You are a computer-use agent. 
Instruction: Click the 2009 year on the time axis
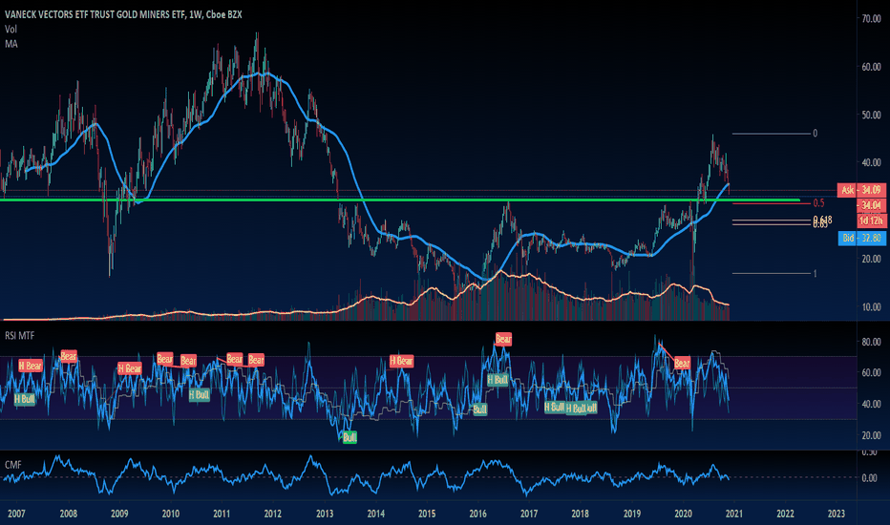(x=119, y=514)
